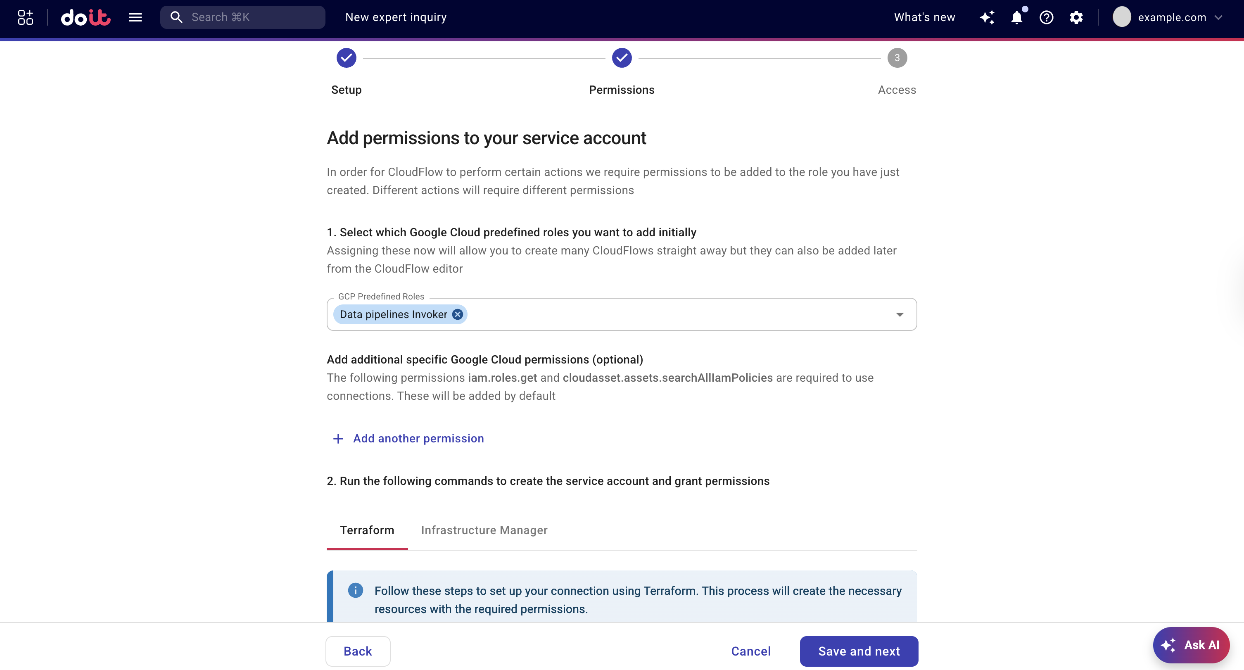Screen dimensions: 1244x670
Task: Click the plus icon beside Add another permission
Action: coord(338,439)
